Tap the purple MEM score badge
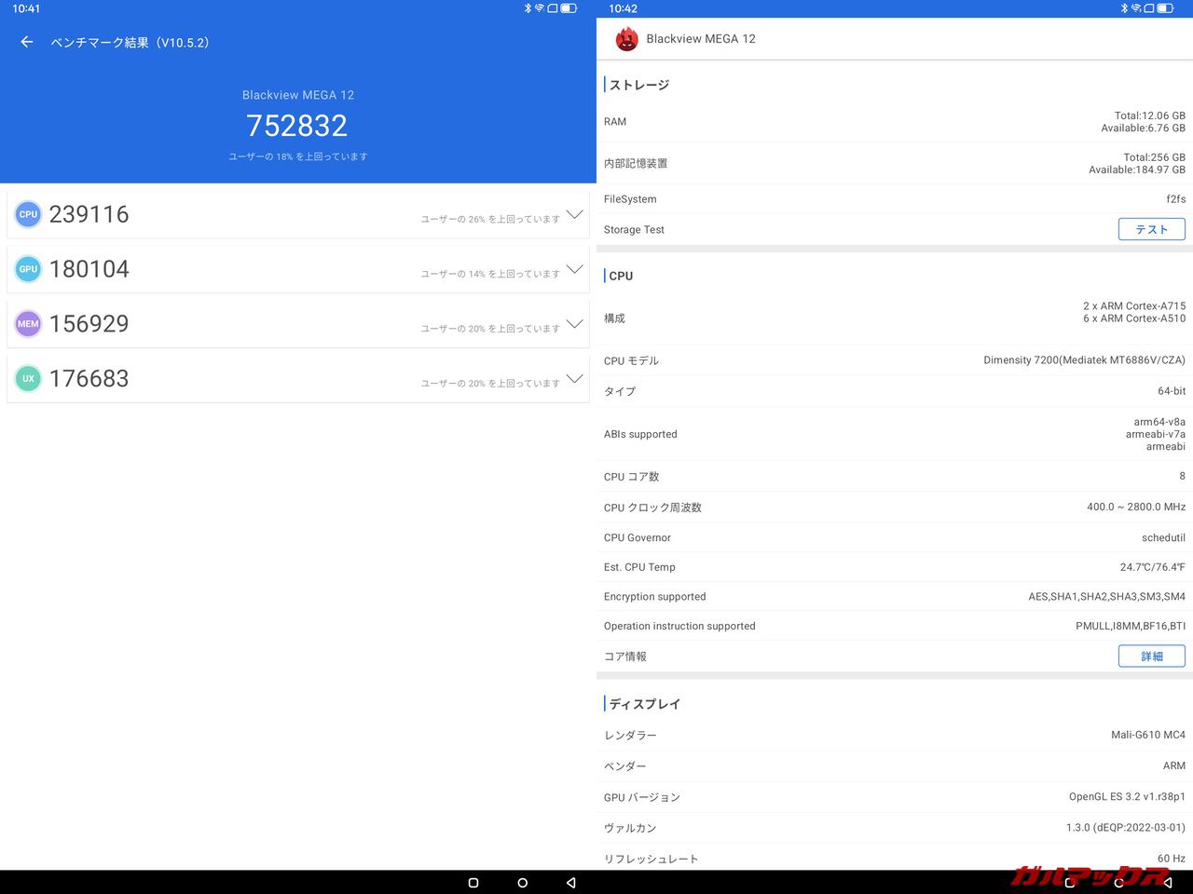Image resolution: width=1193 pixels, height=894 pixels. 29,324
